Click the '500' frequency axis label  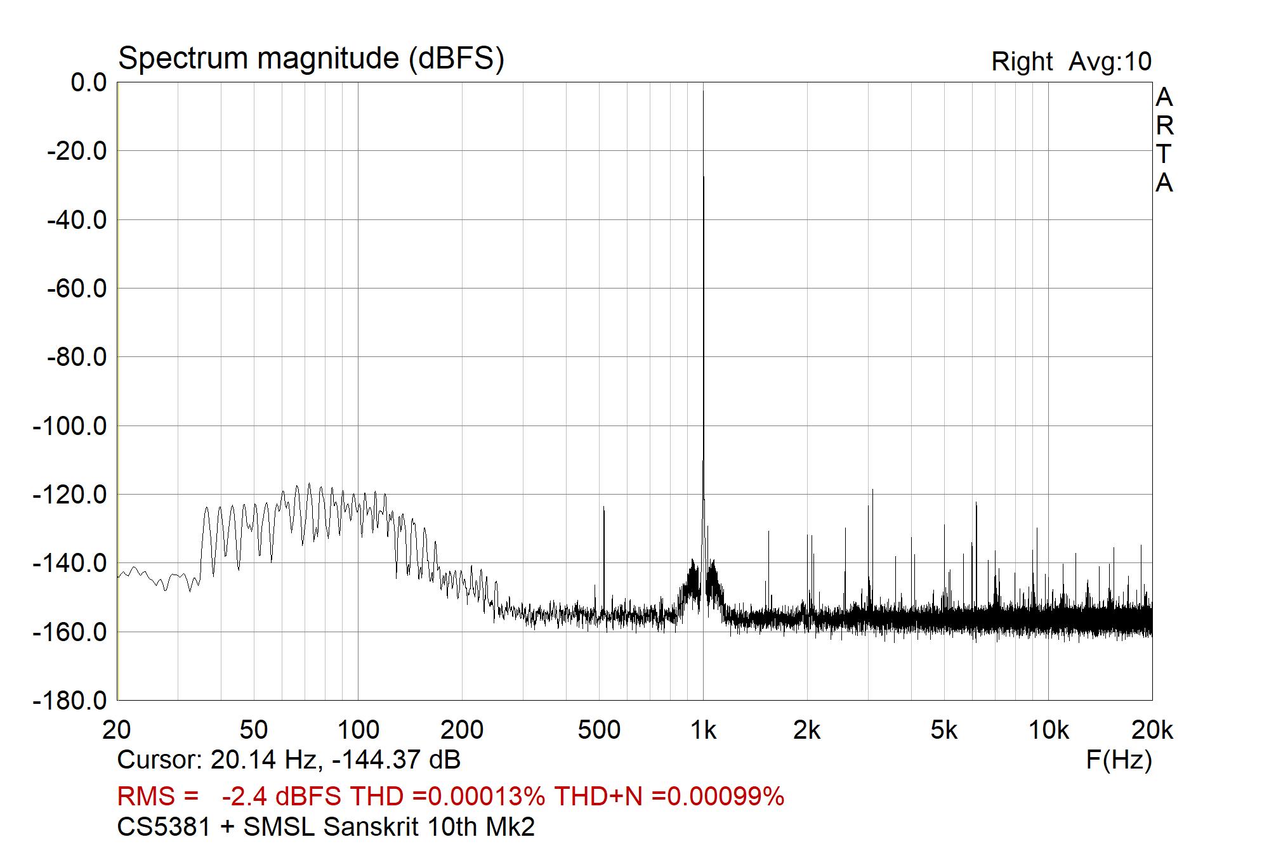coord(599,730)
